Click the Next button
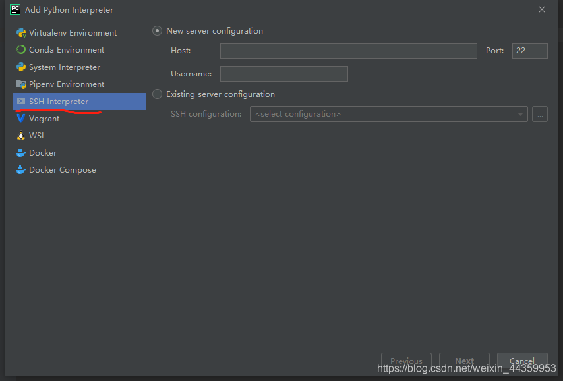The width and height of the screenshot is (563, 381). pyautogui.click(x=464, y=361)
